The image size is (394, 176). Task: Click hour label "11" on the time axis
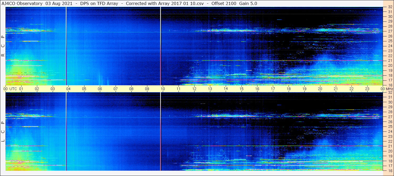(x=179, y=89)
